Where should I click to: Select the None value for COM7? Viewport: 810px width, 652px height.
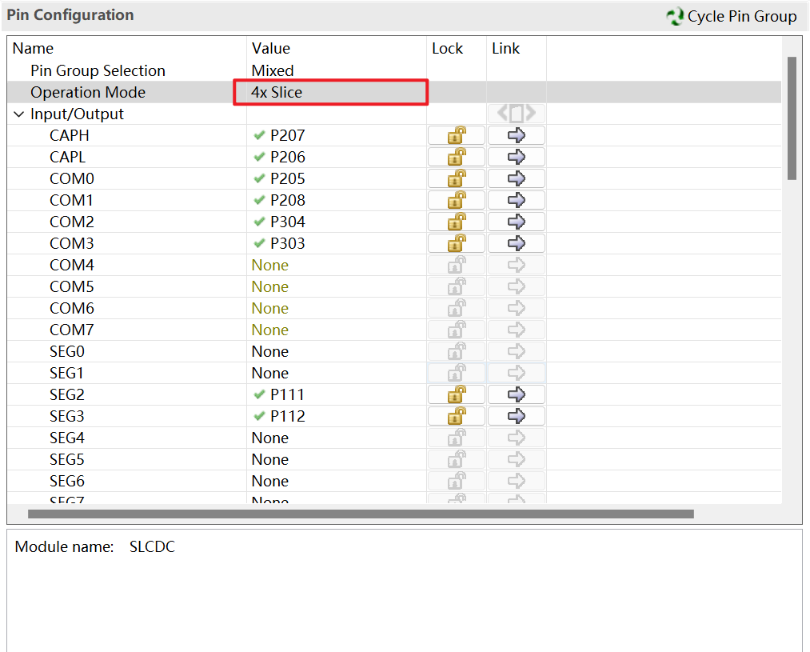(x=270, y=330)
